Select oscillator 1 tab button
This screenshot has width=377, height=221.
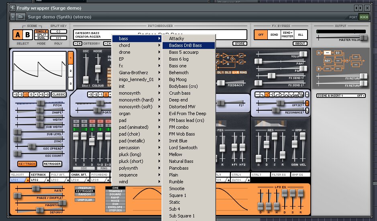71,58
